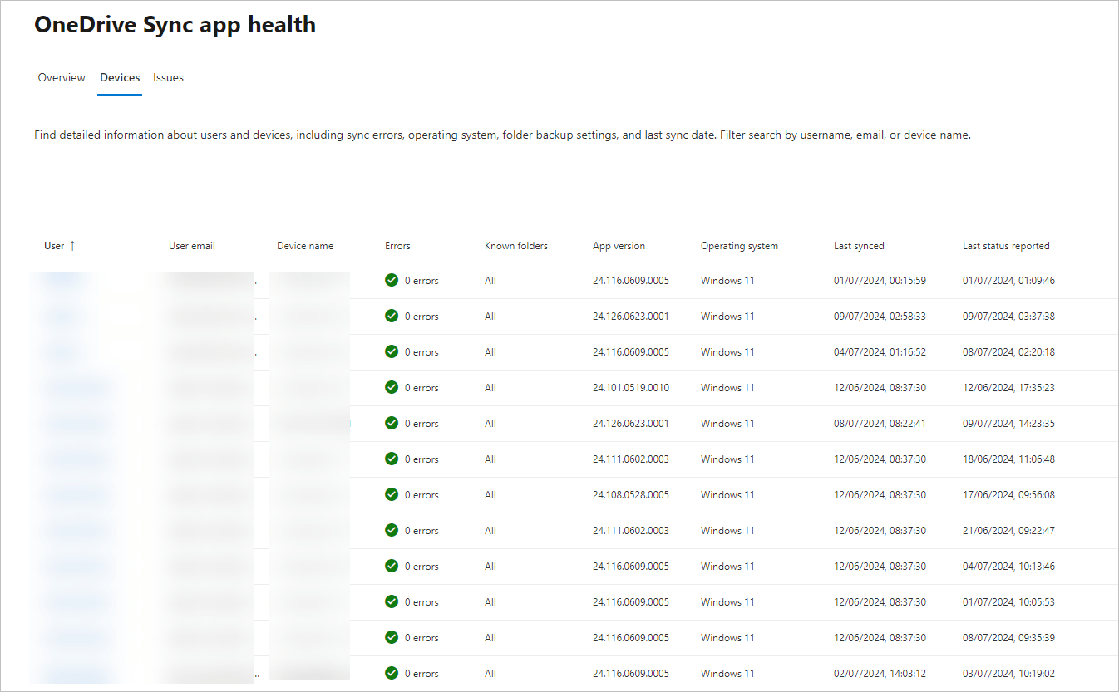Image resolution: width=1119 pixels, height=692 pixels.
Task: Click the green check icon in the row reported 01/07/2024, 01:09:46
Action: [392, 280]
